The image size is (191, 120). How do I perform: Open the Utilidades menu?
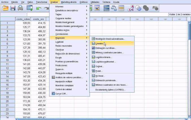coord(95,2)
